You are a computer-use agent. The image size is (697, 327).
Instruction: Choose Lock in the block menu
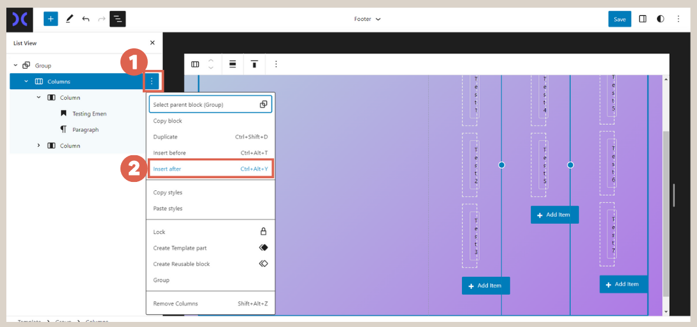pyautogui.click(x=210, y=232)
